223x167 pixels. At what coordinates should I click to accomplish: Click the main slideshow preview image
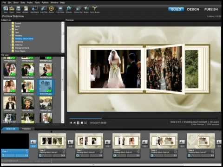click(x=144, y=69)
